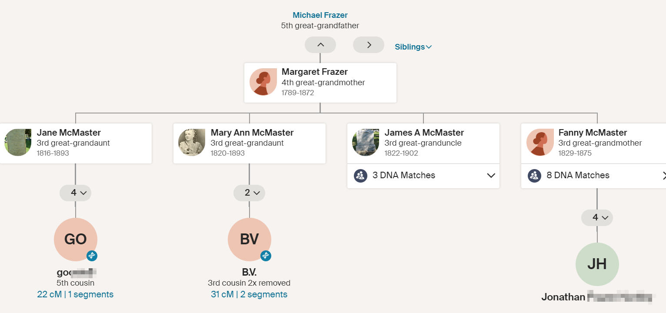Viewport: 666px width, 313px height.
Task: Open Mary Ann McMaster's portrait photo
Action: click(x=192, y=142)
